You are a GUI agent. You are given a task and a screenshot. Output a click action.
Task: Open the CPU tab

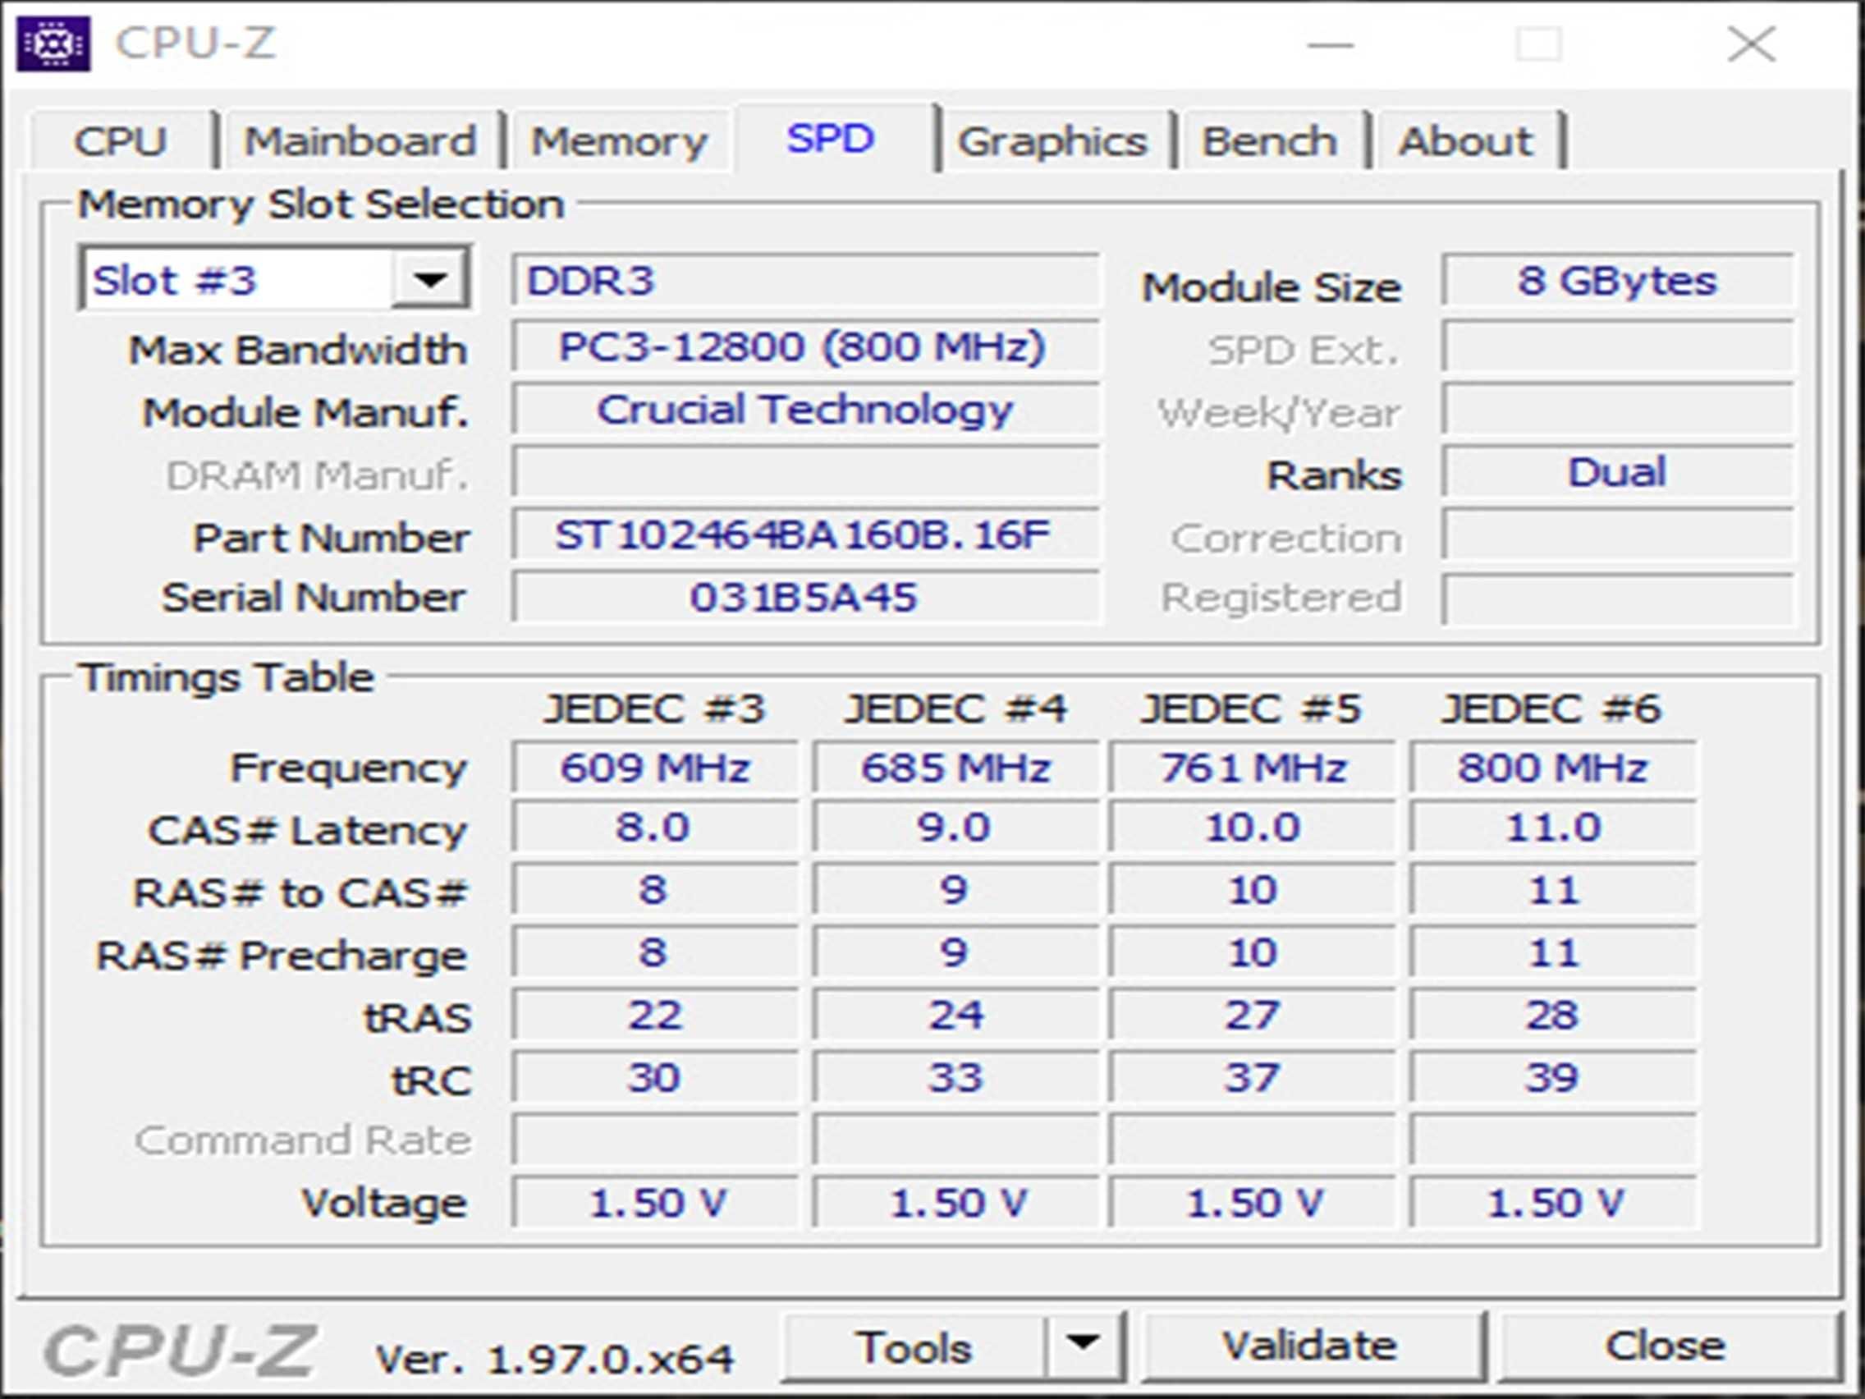[x=121, y=140]
